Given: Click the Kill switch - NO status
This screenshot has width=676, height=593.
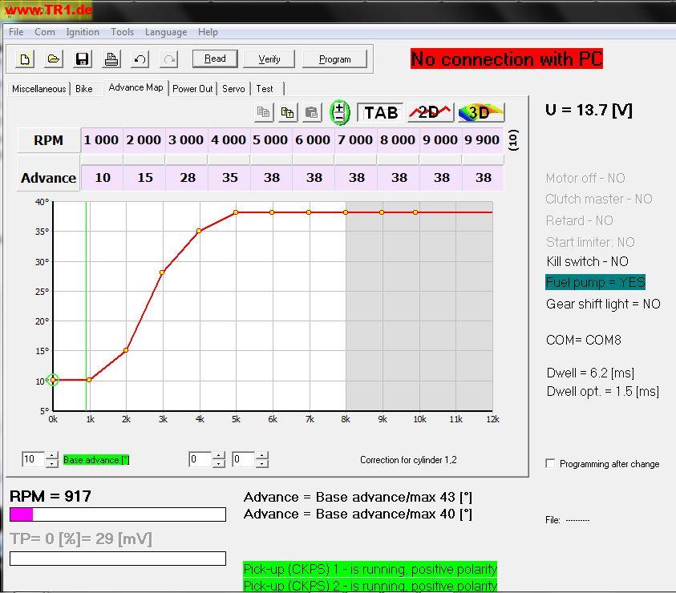Looking at the screenshot, I should click(587, 261).
